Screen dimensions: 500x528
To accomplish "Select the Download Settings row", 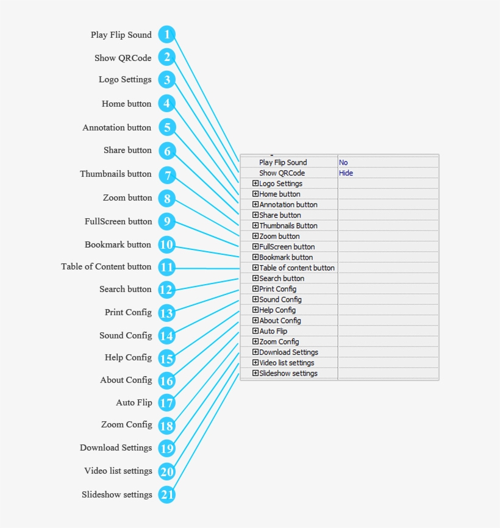I will click(x=287, y=352).
